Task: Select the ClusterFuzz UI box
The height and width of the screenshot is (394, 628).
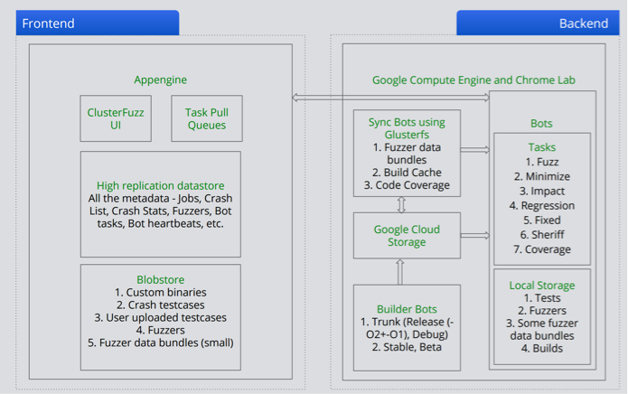Action: (x=116, y=118)
